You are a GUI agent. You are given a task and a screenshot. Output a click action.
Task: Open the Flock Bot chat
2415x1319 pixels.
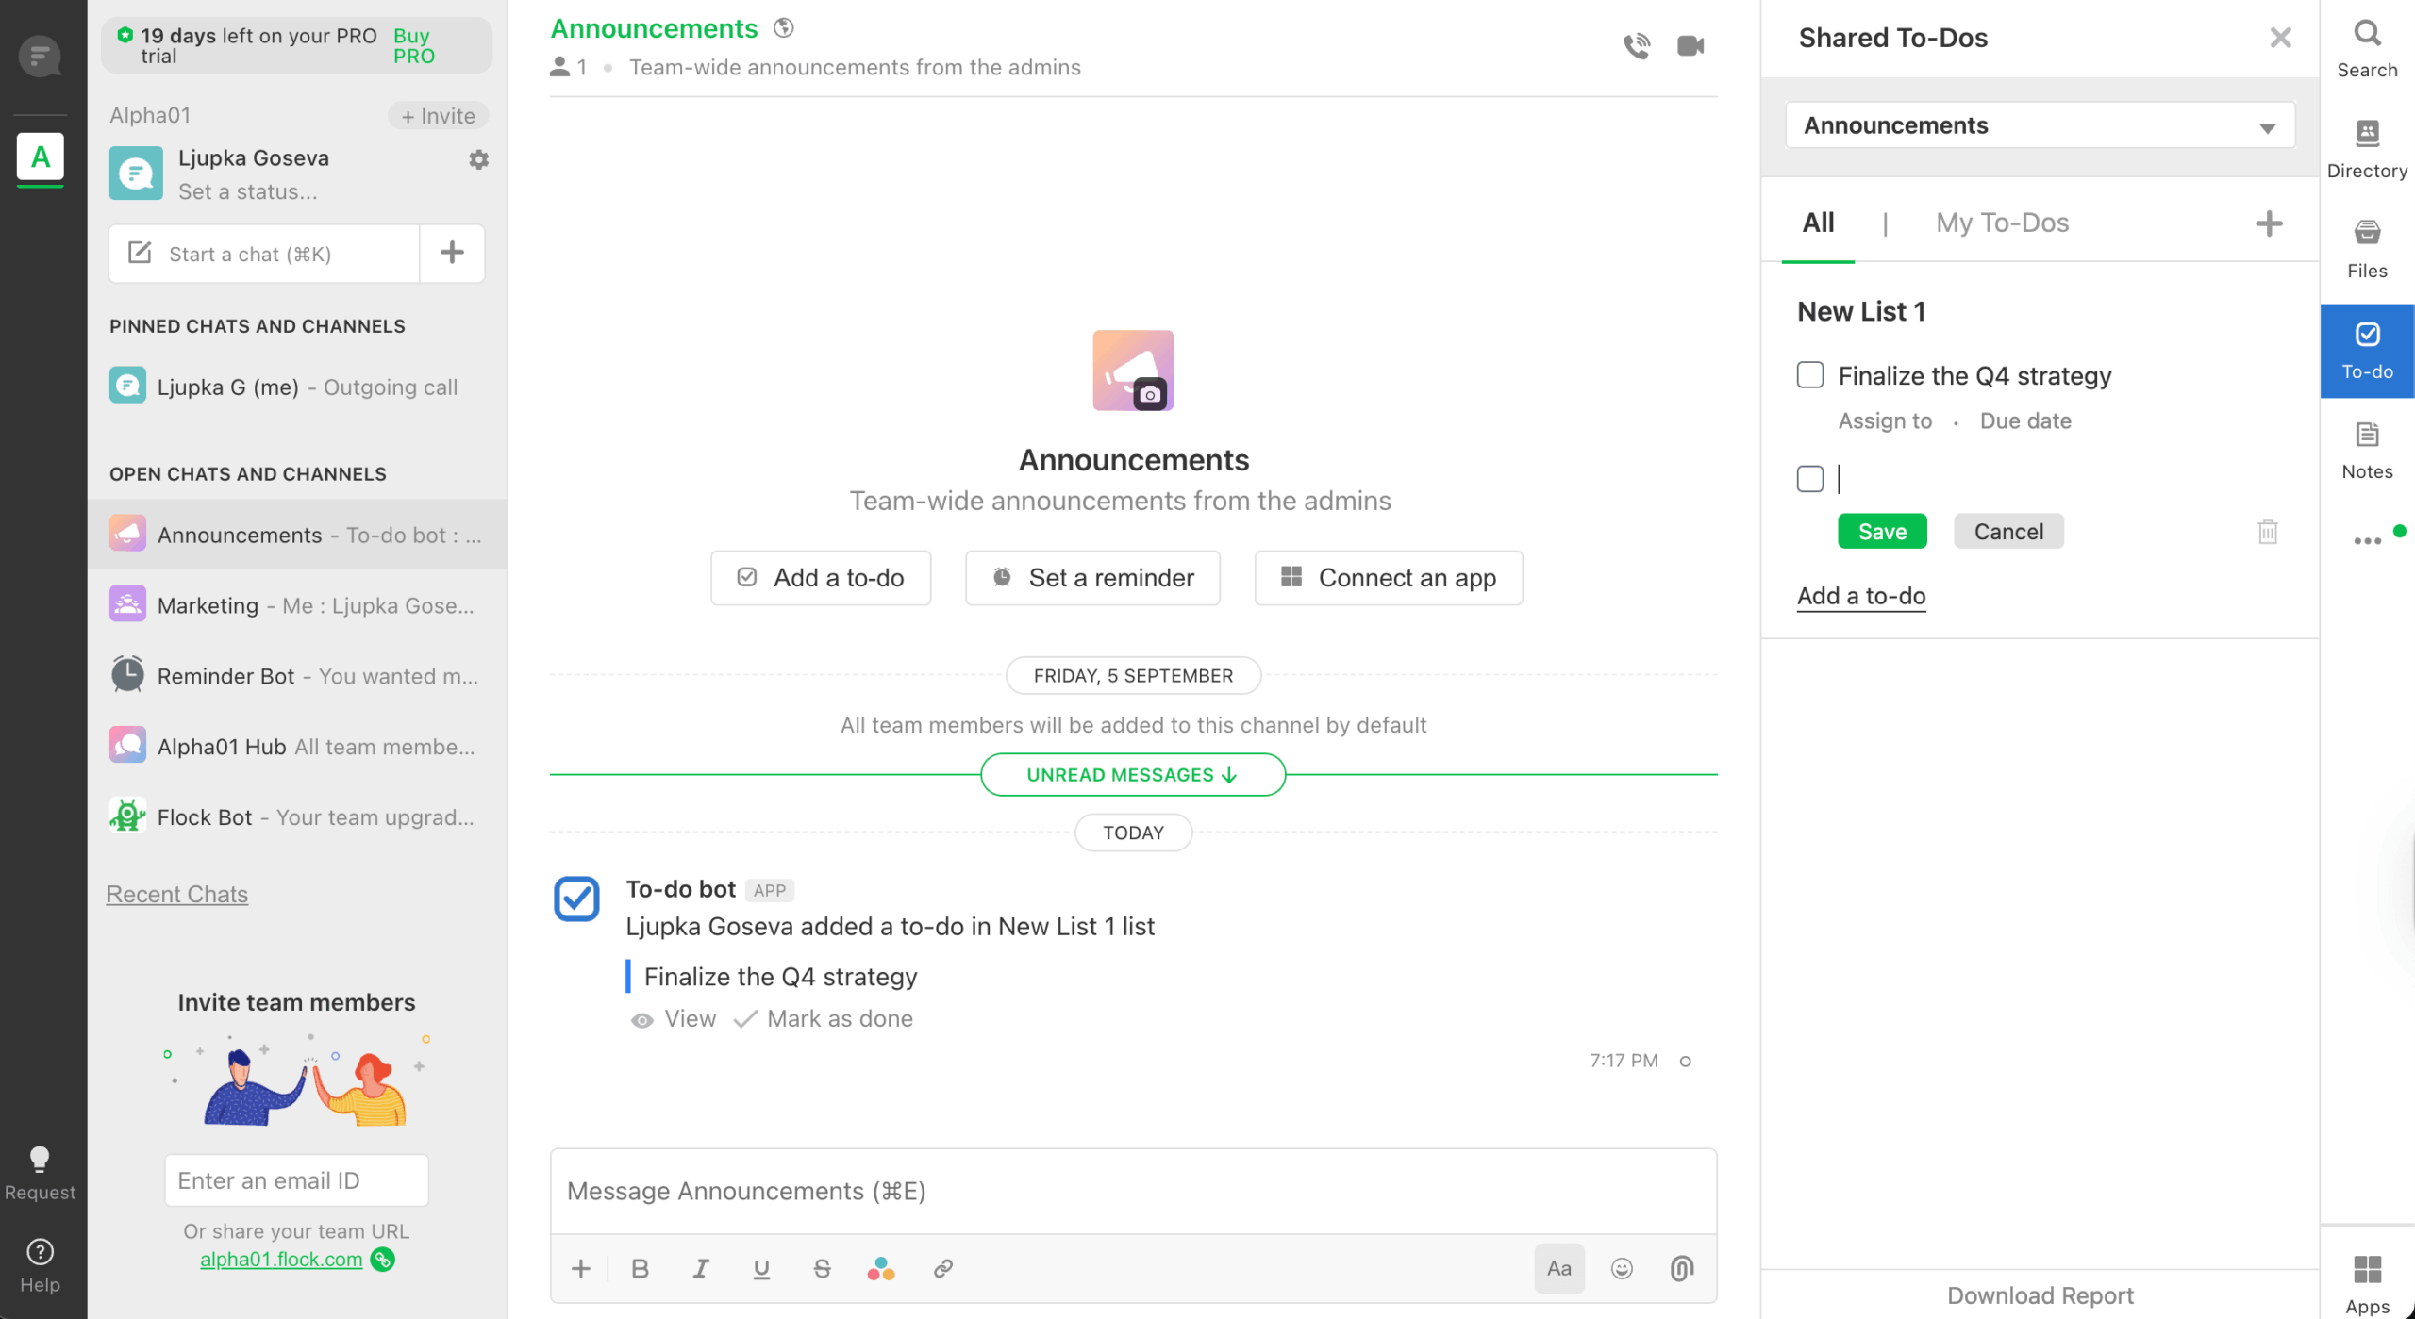tap(297, 817)
